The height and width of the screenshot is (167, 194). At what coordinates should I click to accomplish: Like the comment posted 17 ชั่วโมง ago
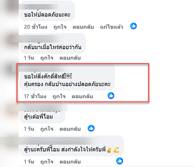(59, 96)
